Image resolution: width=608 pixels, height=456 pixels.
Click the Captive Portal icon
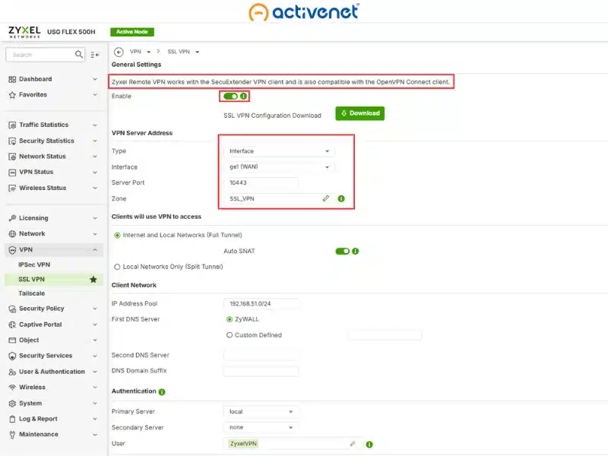(x=12, y=325)
